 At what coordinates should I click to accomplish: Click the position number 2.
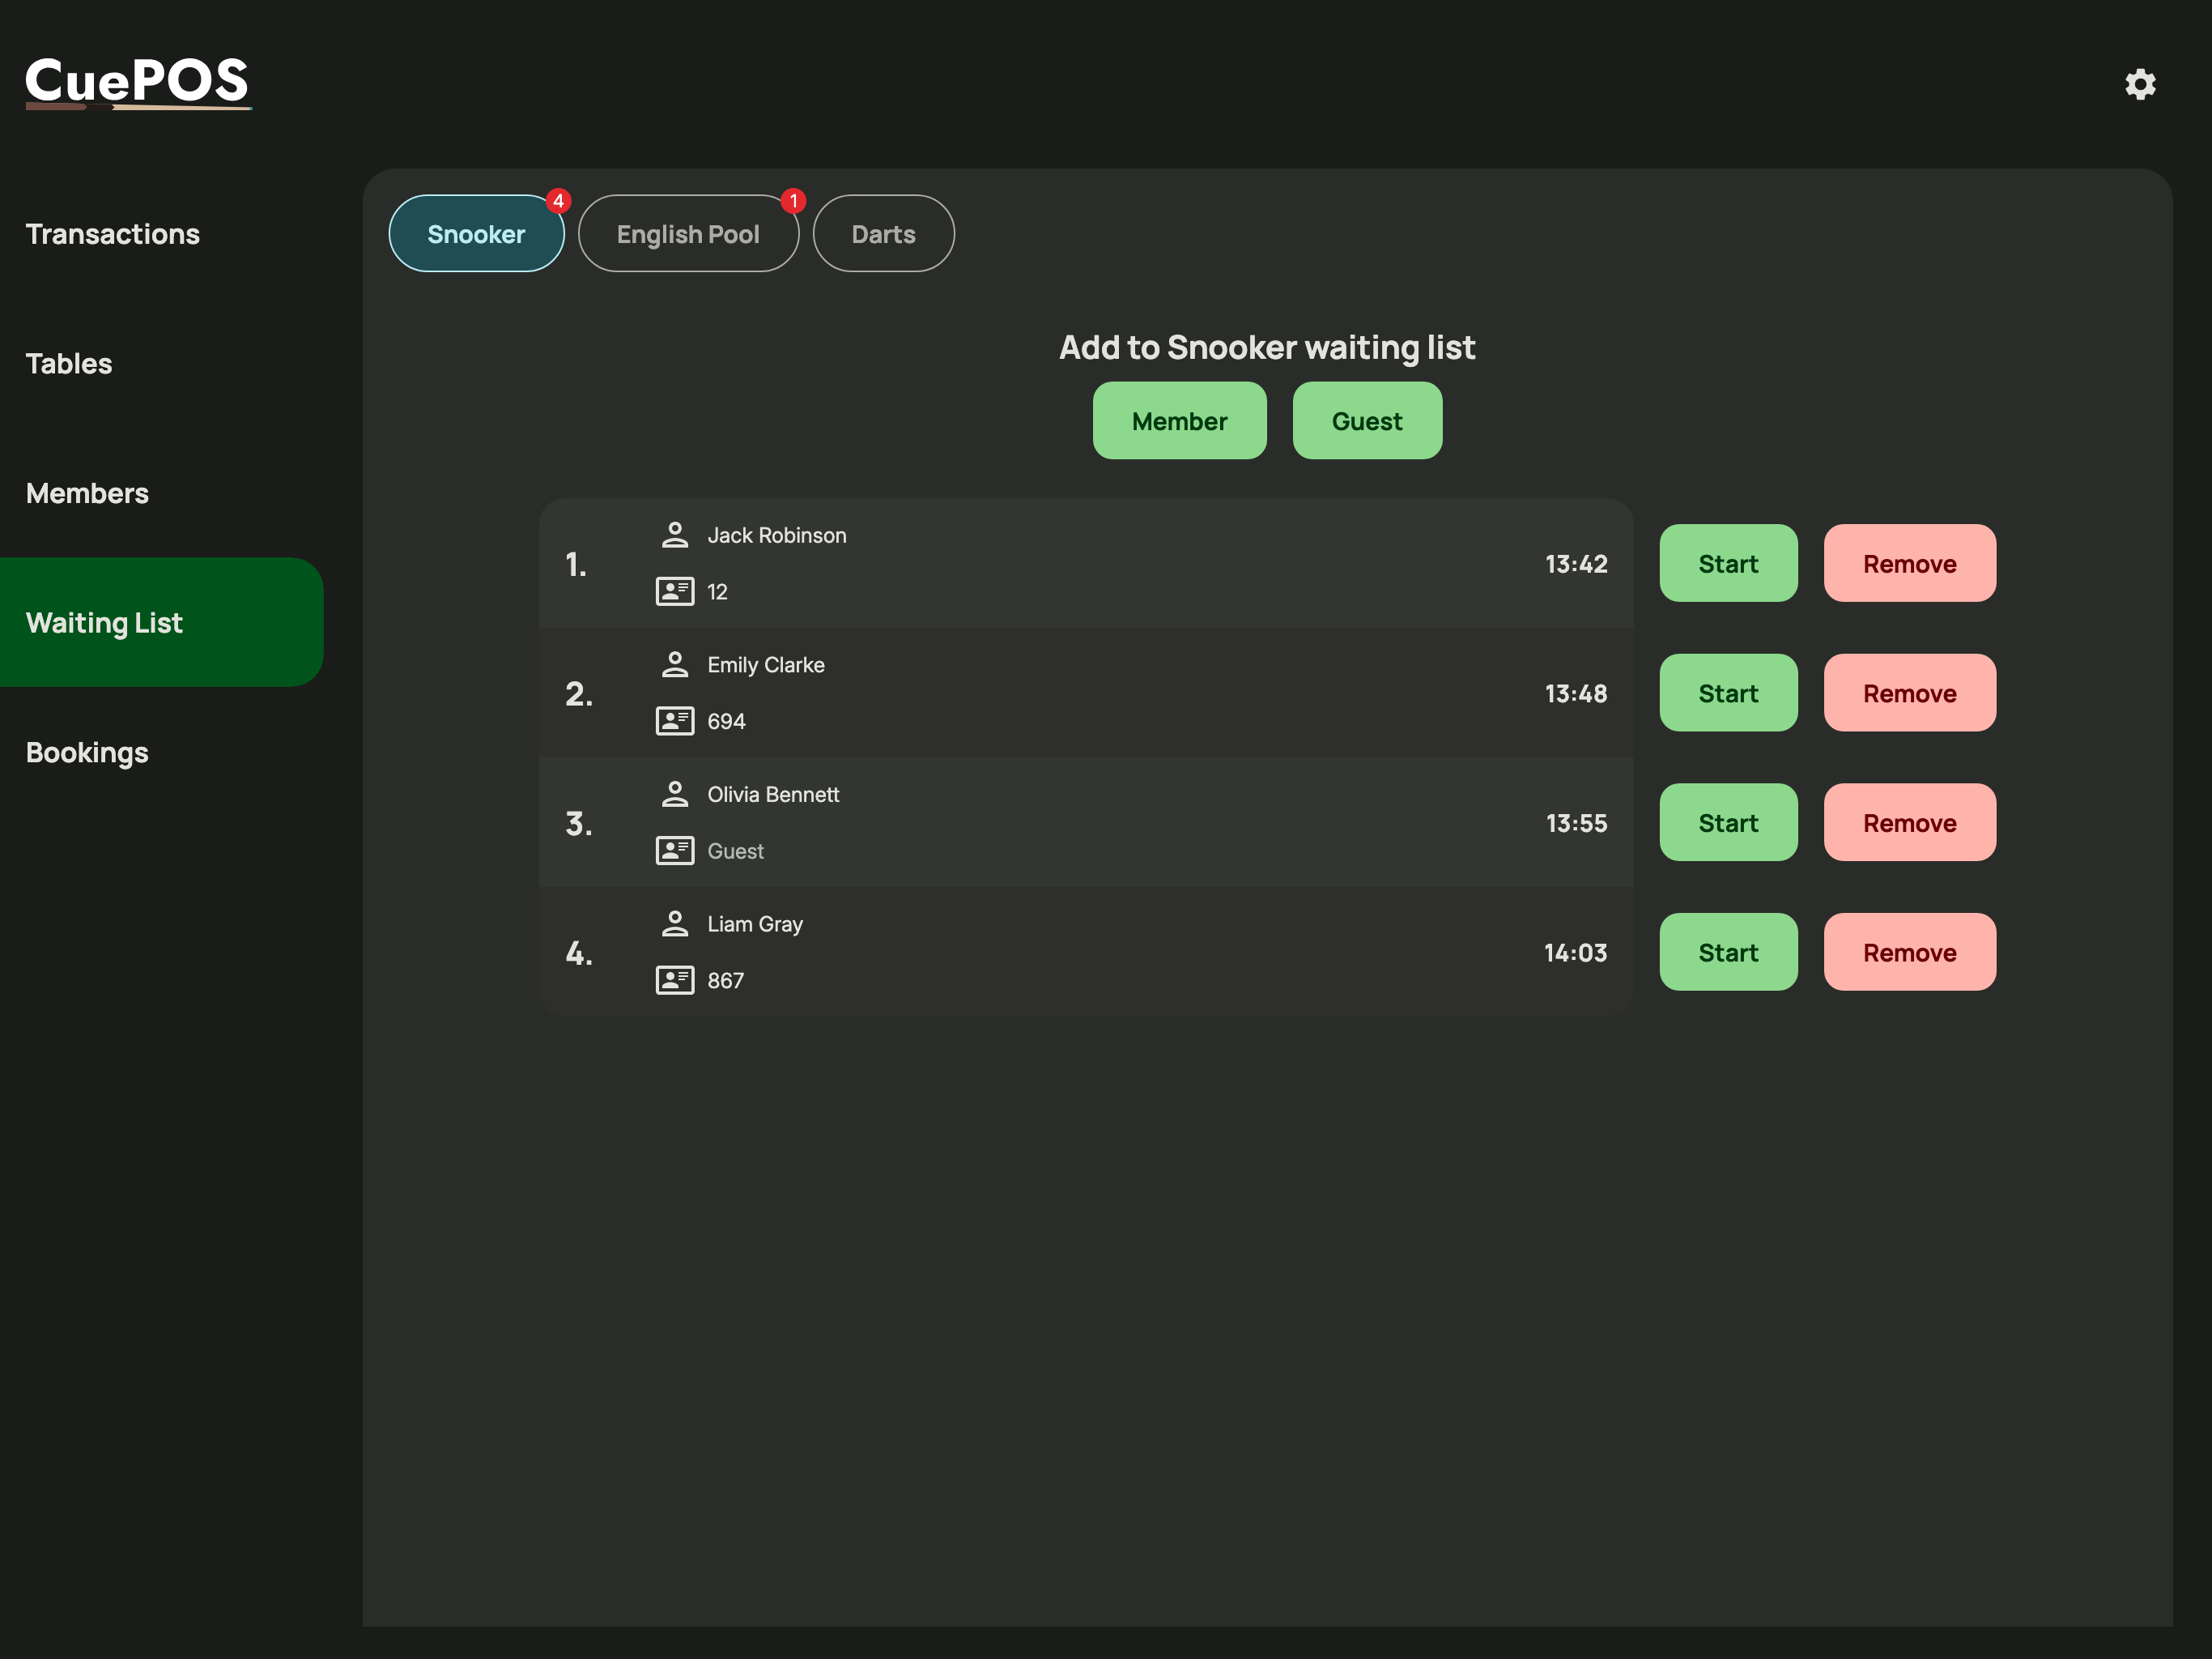579,693
